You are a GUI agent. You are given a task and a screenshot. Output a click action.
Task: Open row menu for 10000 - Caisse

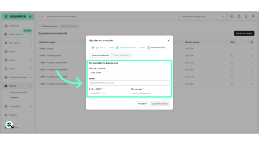[x=251, y=49]
